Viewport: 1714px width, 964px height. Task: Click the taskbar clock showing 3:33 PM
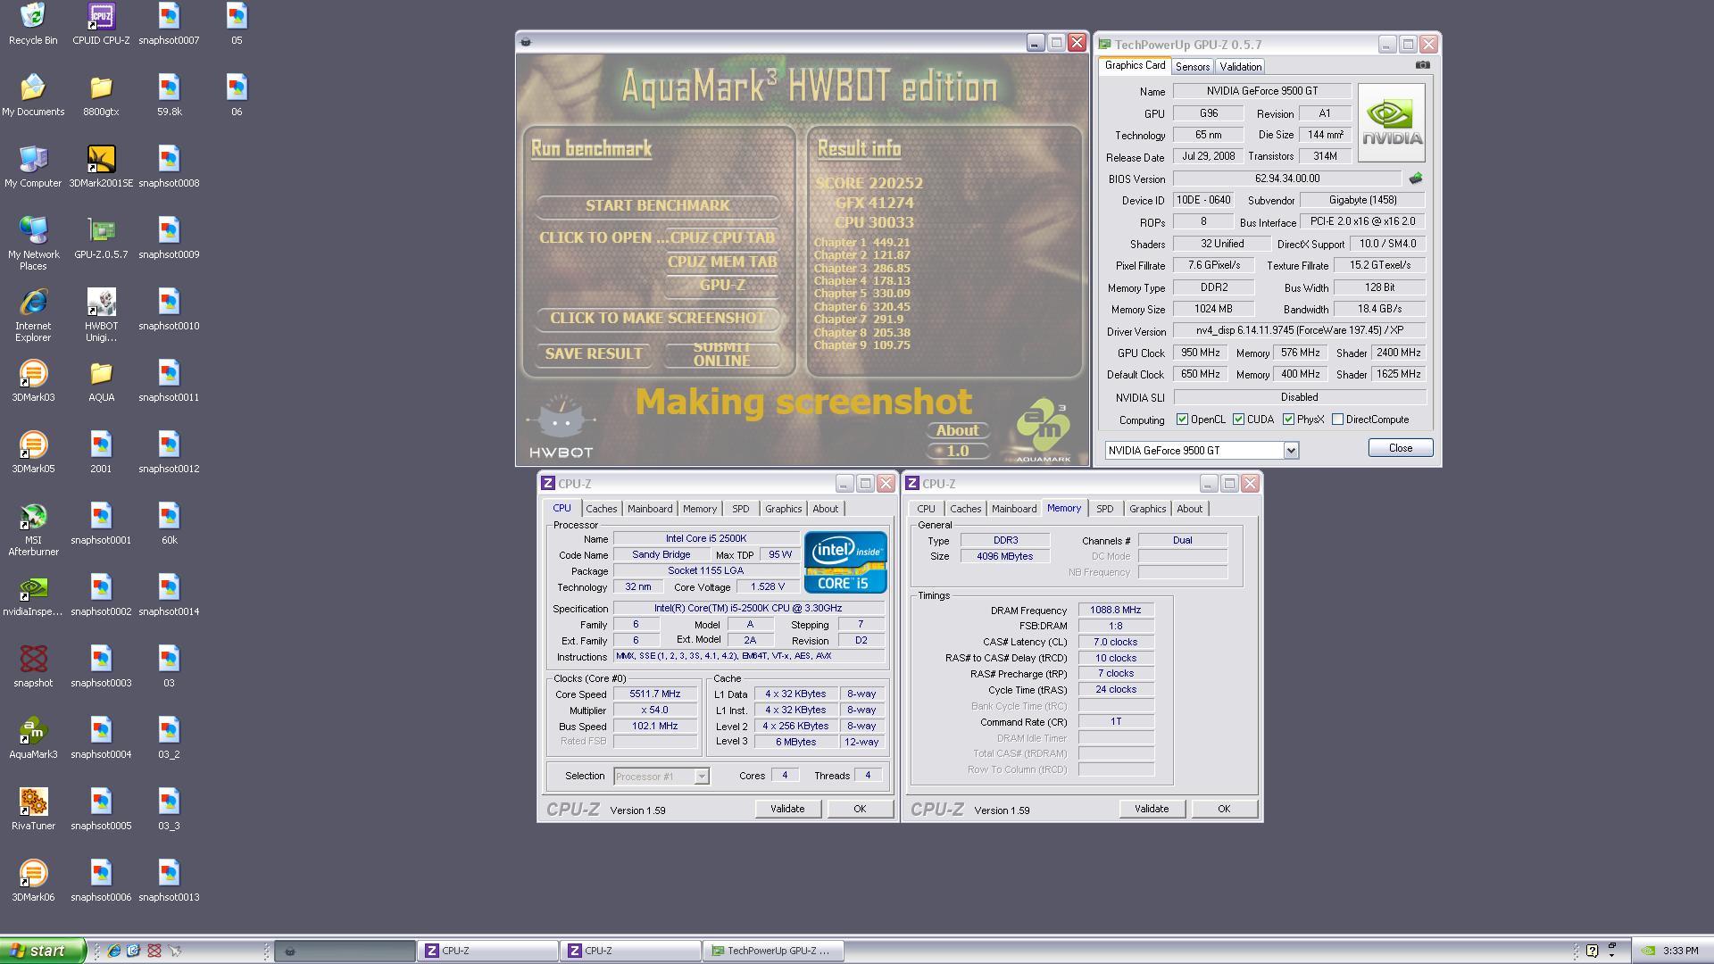1680,952
